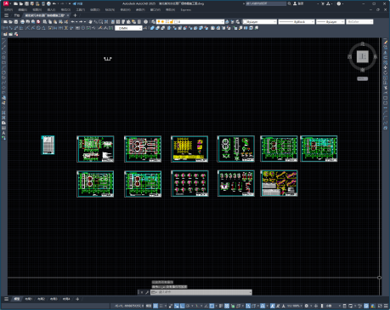This screenshot has height=310, width=390.
Task: Select the Trim modify tool
Action: [x=386, y=88]
